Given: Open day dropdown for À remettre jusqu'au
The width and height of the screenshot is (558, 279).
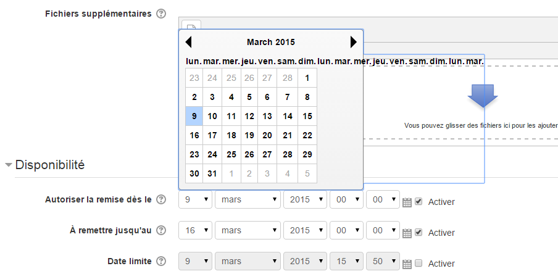Looking at the screenshot, I should click(196, 231).
